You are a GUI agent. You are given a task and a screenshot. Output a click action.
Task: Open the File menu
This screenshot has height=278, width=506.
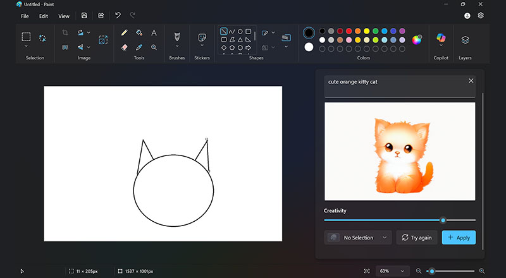pos(24,16)
